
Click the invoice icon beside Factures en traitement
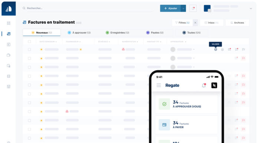pos(24,22)
